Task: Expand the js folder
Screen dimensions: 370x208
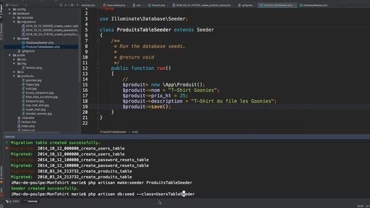Action: click(14, 72)
